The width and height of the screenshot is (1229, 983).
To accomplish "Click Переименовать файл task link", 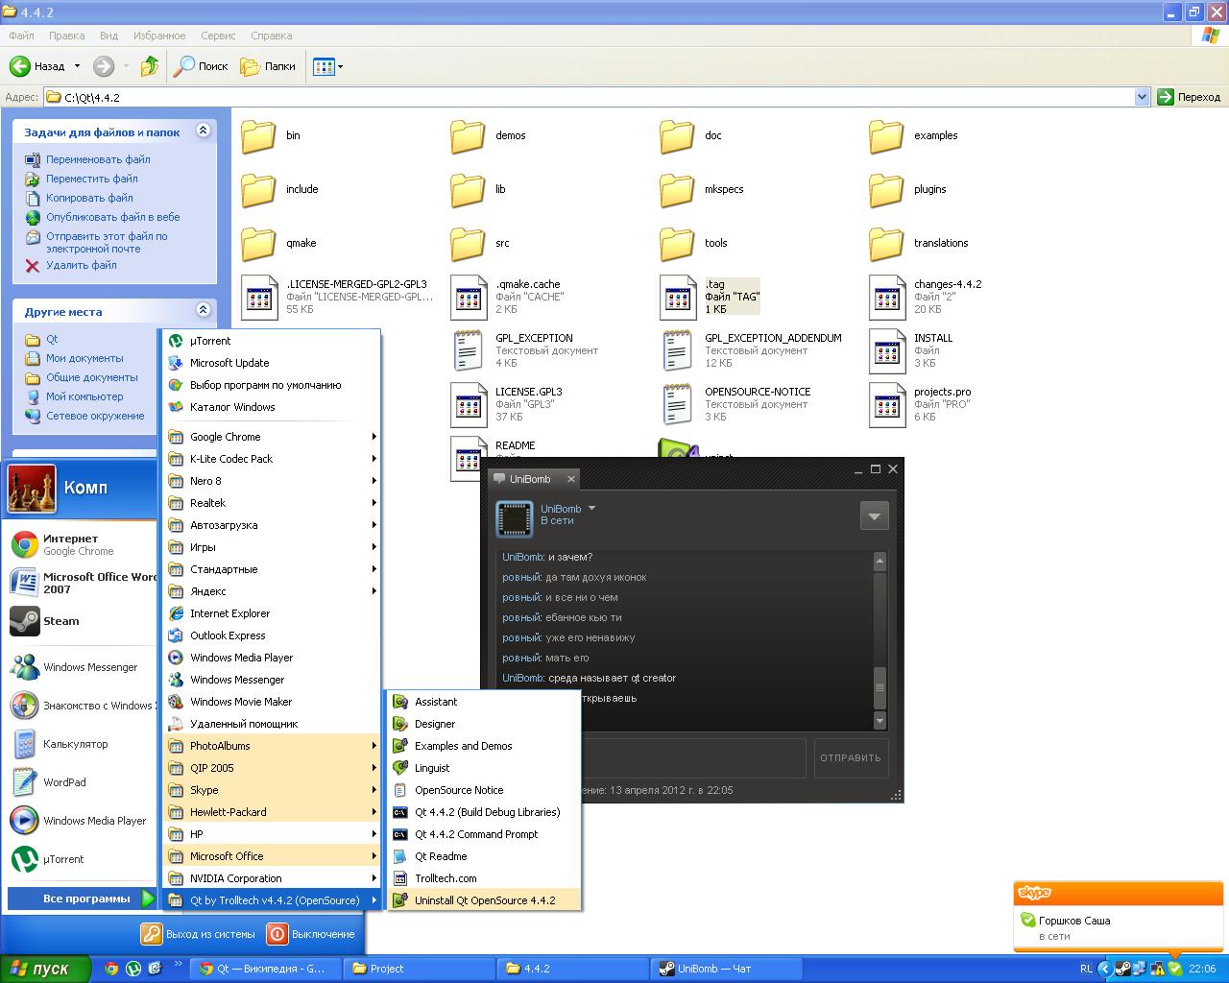I will click(x=98, y=159).
